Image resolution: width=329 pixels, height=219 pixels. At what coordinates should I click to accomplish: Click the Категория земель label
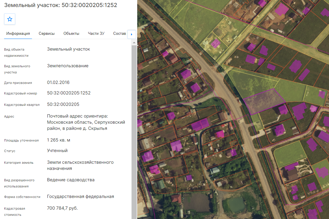point(19,163)
